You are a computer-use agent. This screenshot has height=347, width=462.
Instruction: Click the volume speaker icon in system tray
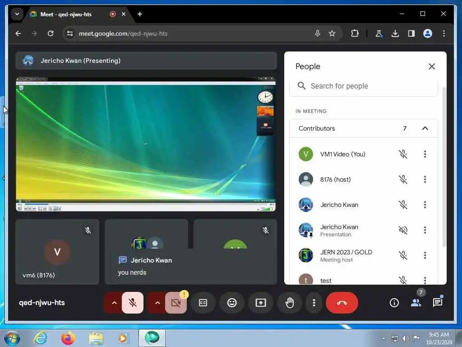coord(406,338)
